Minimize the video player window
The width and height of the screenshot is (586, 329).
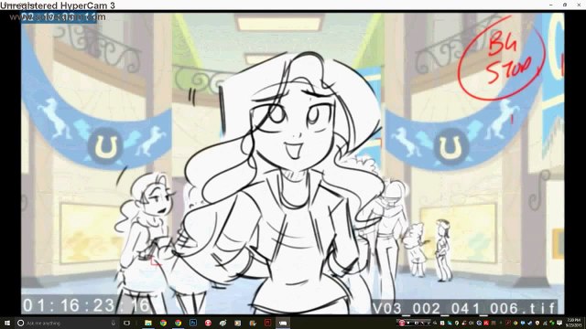pos(551,5)
